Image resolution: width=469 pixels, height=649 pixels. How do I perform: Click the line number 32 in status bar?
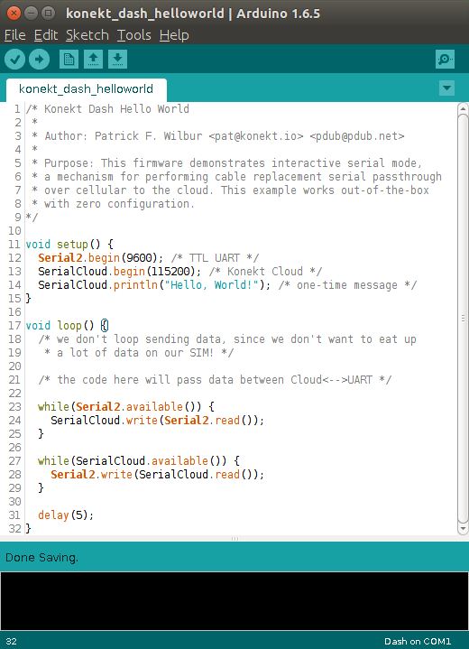(x=12, y=641)
